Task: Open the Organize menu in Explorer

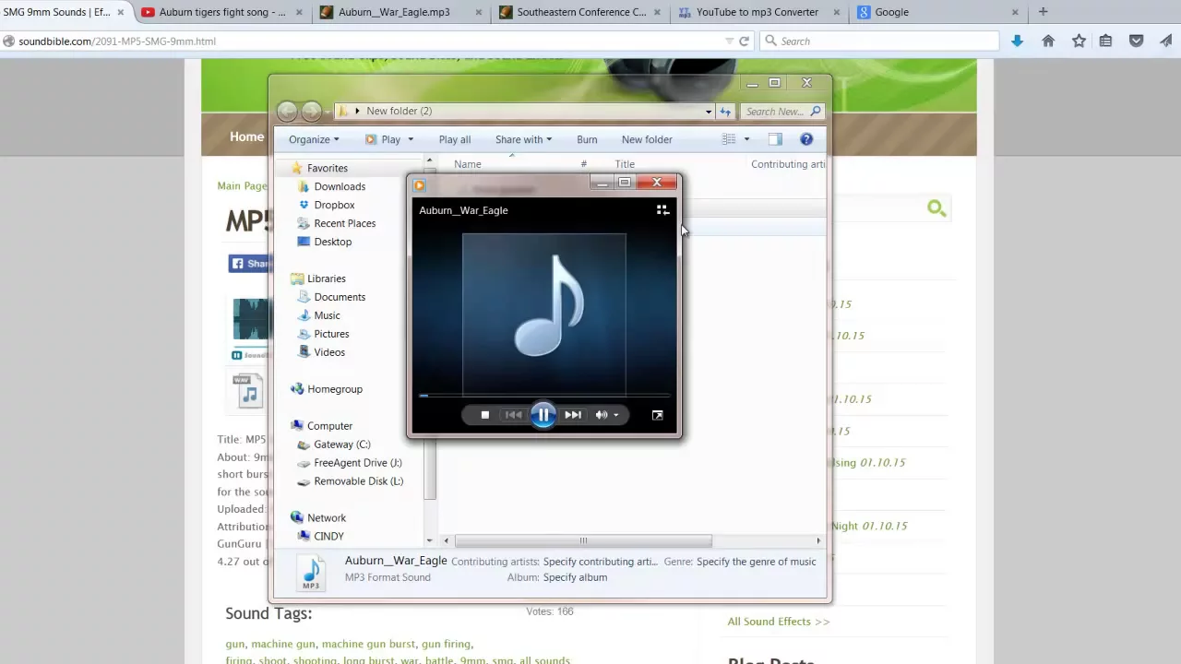Action: [314, 139]
